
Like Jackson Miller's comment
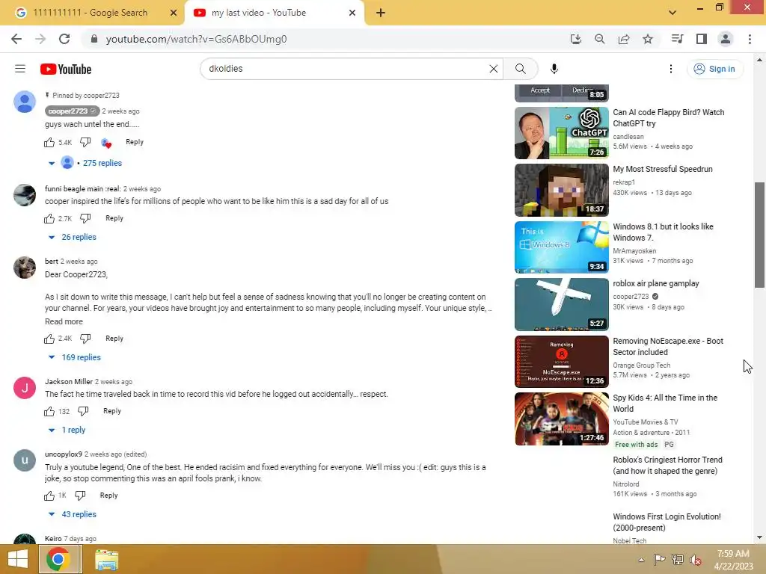pos(49,411)
